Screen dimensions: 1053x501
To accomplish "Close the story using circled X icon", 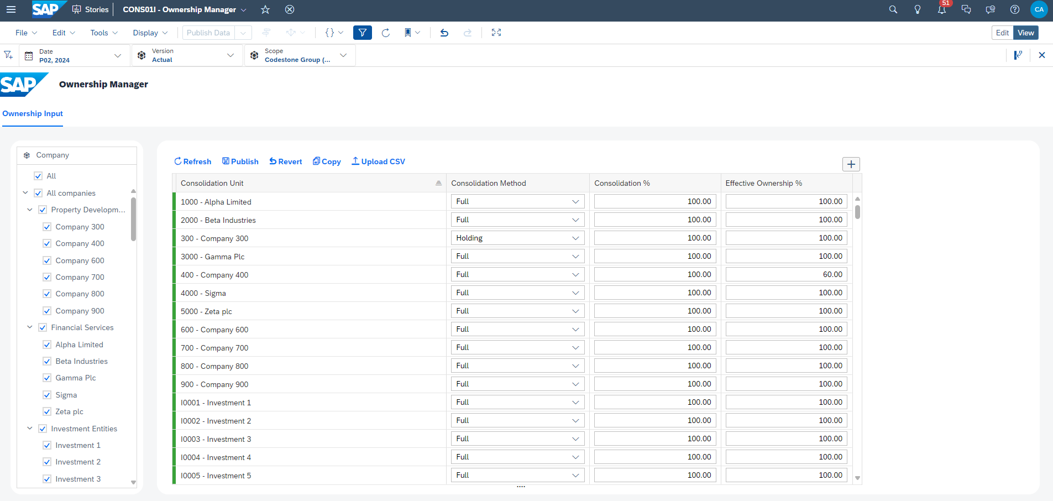I will 290,9.
